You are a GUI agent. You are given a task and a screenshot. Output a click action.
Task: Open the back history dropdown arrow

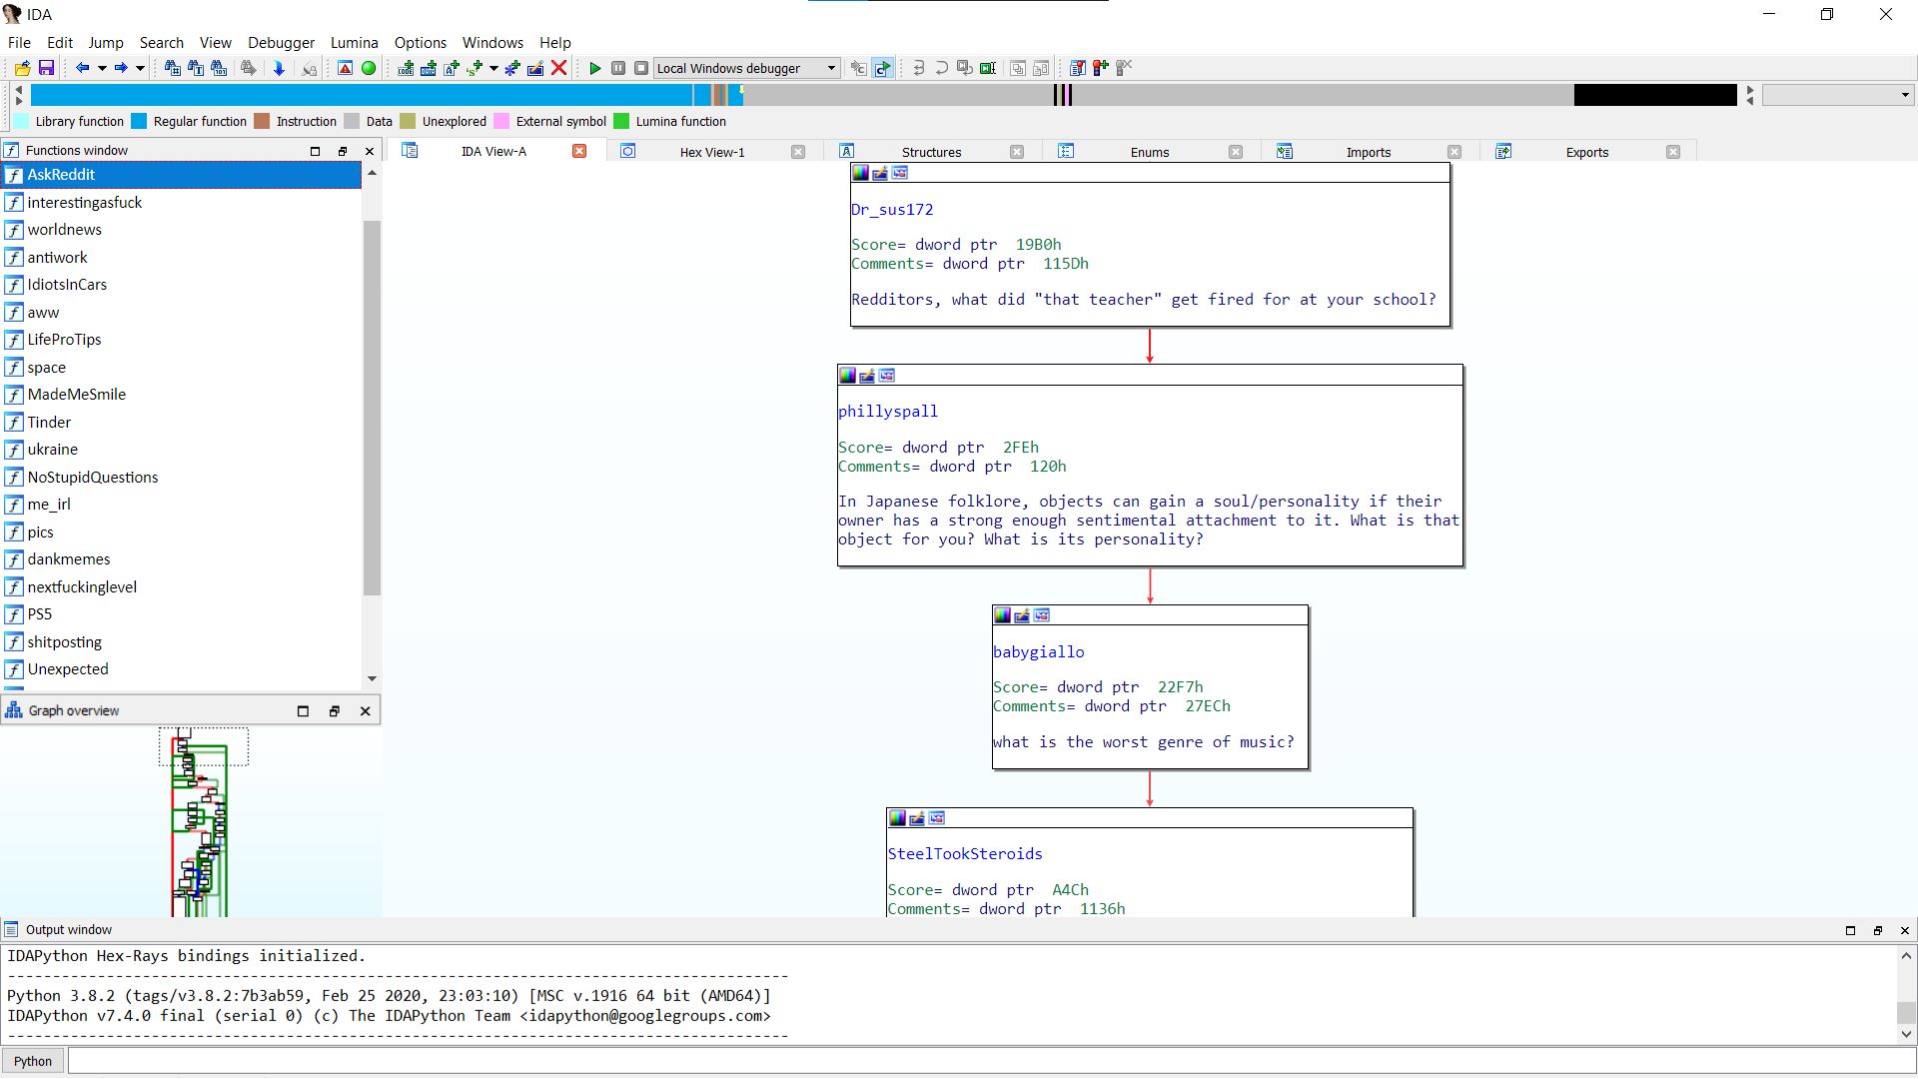click(102, 68)
